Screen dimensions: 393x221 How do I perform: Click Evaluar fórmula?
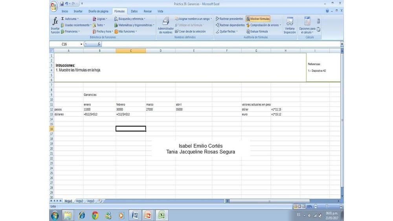pos(257,31)
